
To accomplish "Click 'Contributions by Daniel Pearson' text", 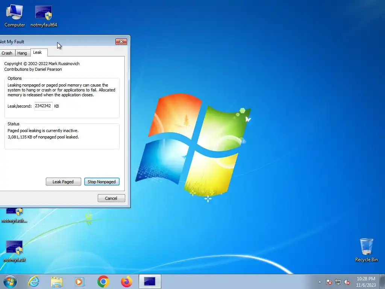I will coord(33,69).
